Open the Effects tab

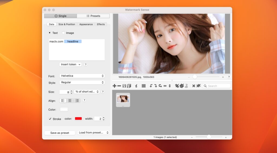[101, 24]
